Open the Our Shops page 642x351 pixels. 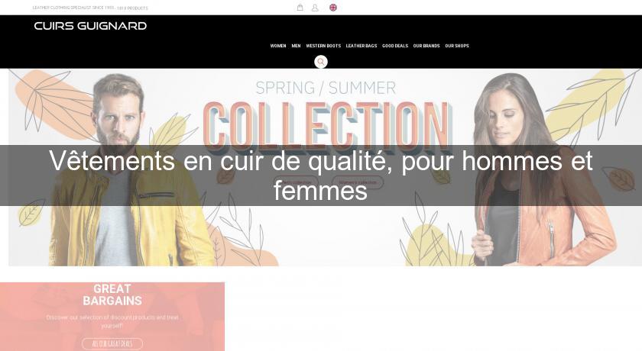click(x=457, y=46)
